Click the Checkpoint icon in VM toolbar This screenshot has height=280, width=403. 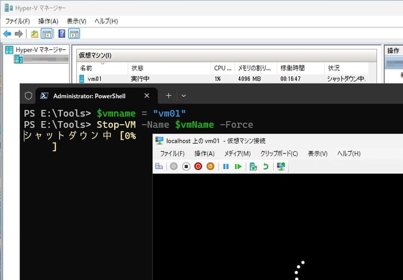point(253,166)
